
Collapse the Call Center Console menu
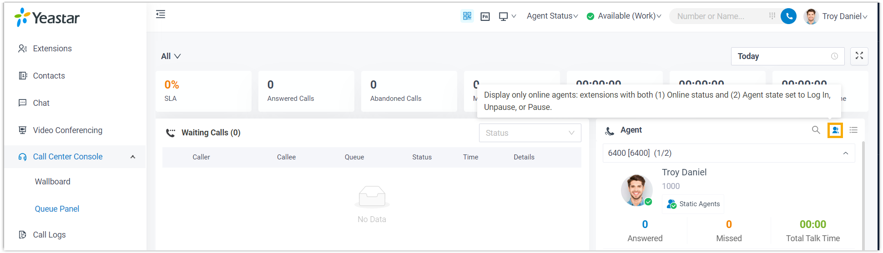(x=133, y=157)
